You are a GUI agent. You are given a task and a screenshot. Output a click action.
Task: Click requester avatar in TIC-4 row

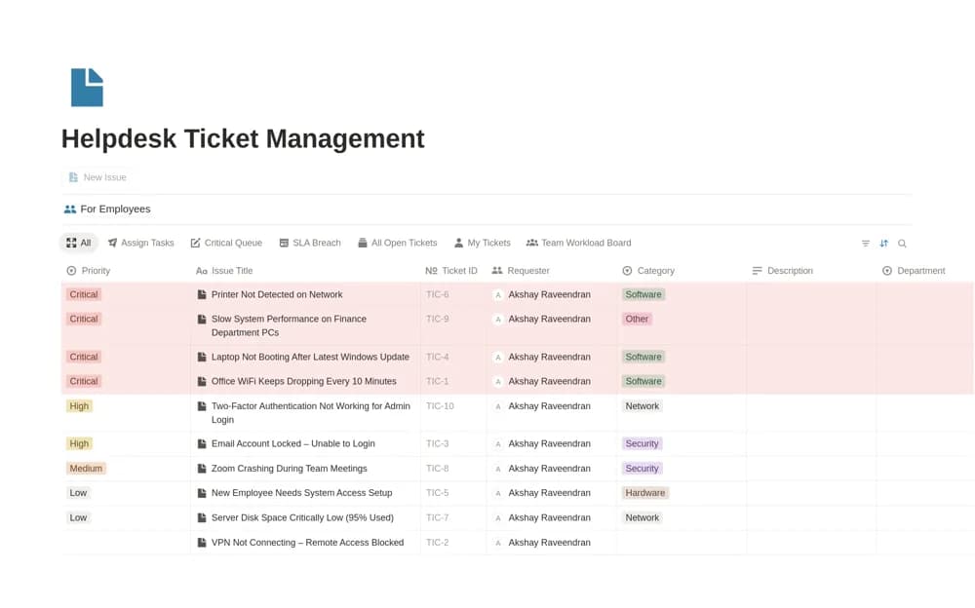pyautogui.click(x=497, y=358)
